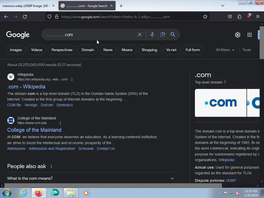Open the Wikipedia link in knowledge panel
Viewport: 264px width, 198px height.
226,160
